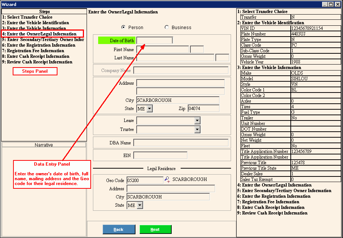Click the suffix box beside Last Name

pyautogui.click(x=222, y=58)
